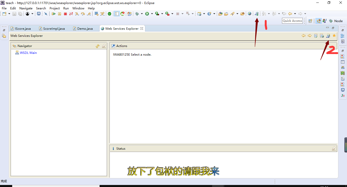Open the WSIL Page icon in explorer header
This screenshot has width=347, height=187.
click(x=322, y=36)
